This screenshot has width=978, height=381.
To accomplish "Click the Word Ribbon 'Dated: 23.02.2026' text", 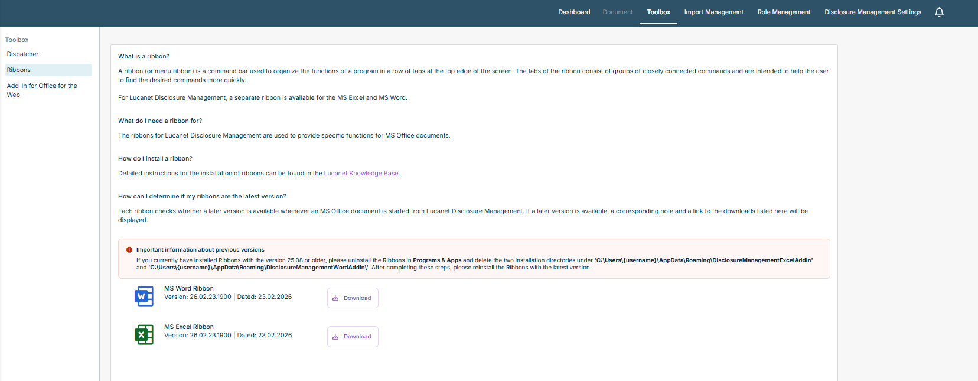I will (265, 297).
